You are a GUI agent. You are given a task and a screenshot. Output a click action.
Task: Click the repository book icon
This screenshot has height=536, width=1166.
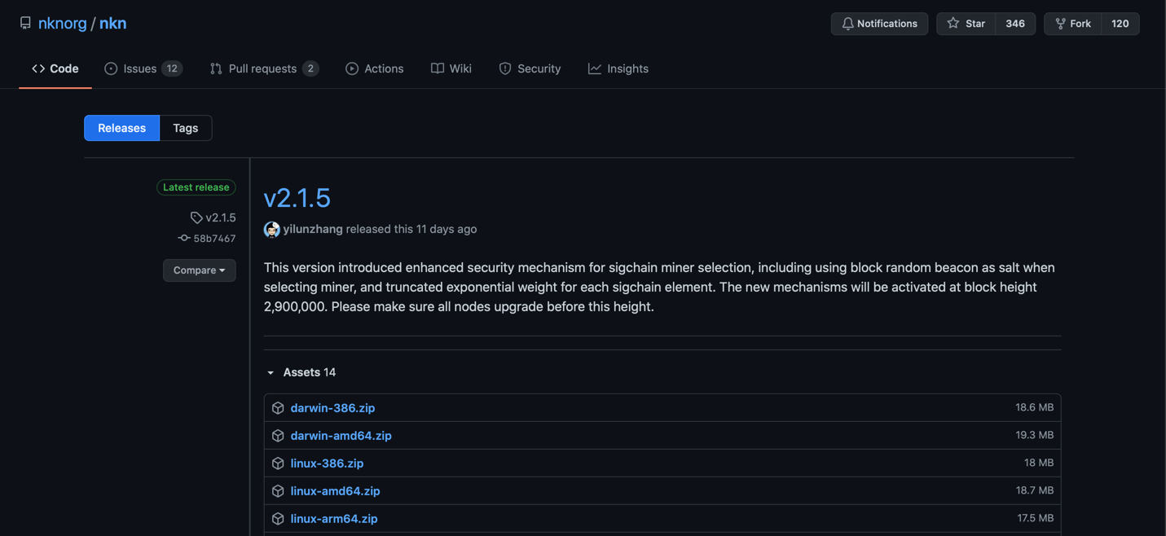pyautogui.click(x=25, y=24)
